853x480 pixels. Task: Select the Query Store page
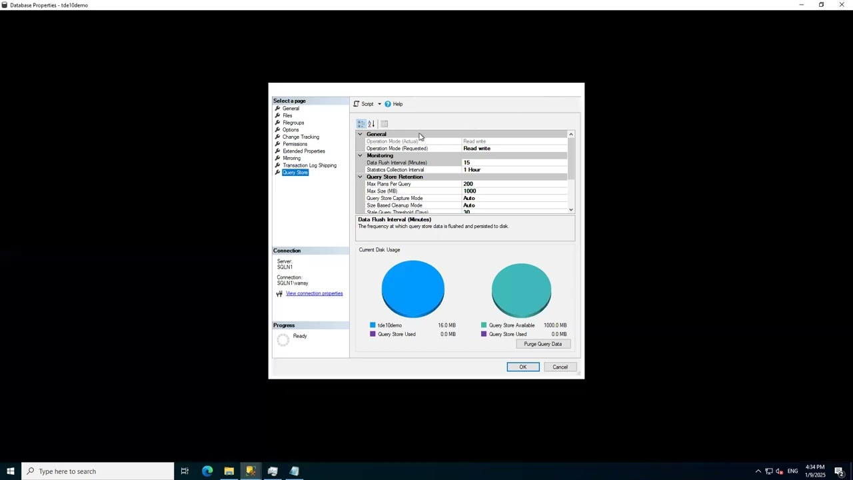click(x=295, y=173)
